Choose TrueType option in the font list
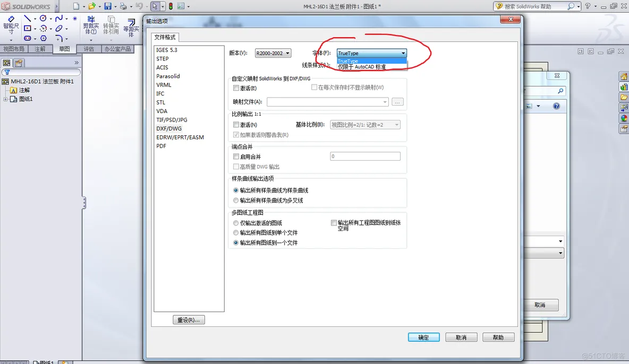629x364 pixels. (372, 61)
